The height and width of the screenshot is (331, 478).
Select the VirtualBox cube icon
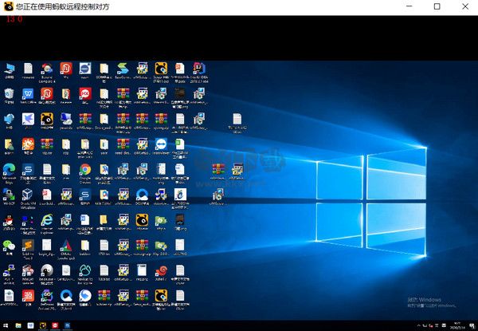29,195
